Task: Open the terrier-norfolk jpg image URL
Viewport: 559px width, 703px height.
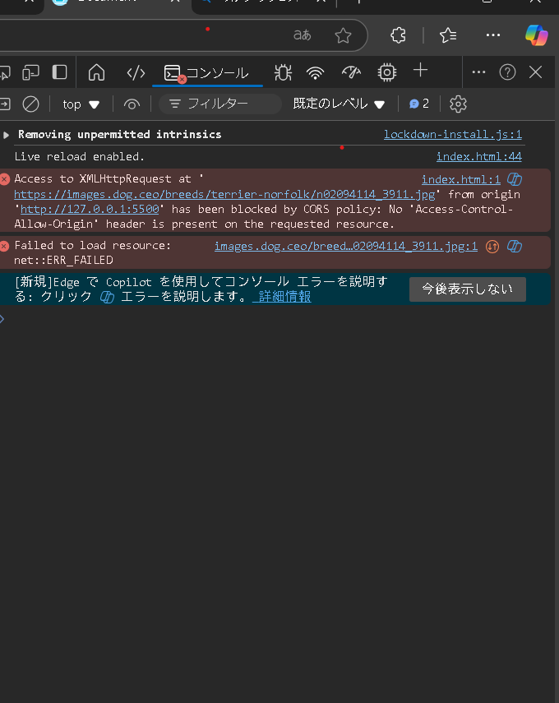Action: point(224,195)
